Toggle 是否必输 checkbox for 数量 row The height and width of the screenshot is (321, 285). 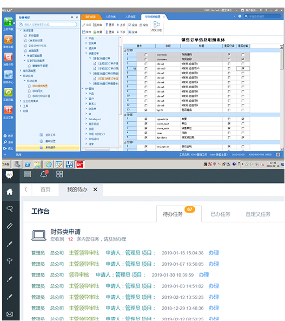[x=243, y=119]
